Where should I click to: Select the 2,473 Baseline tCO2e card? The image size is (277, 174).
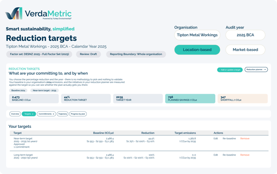[x=34, y=99]
